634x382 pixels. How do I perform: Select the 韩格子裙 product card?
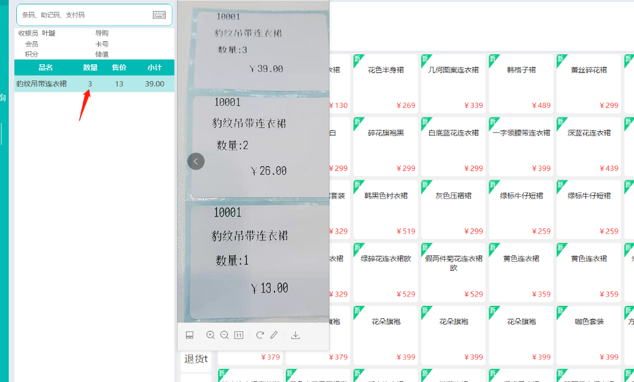click(521, 84)
